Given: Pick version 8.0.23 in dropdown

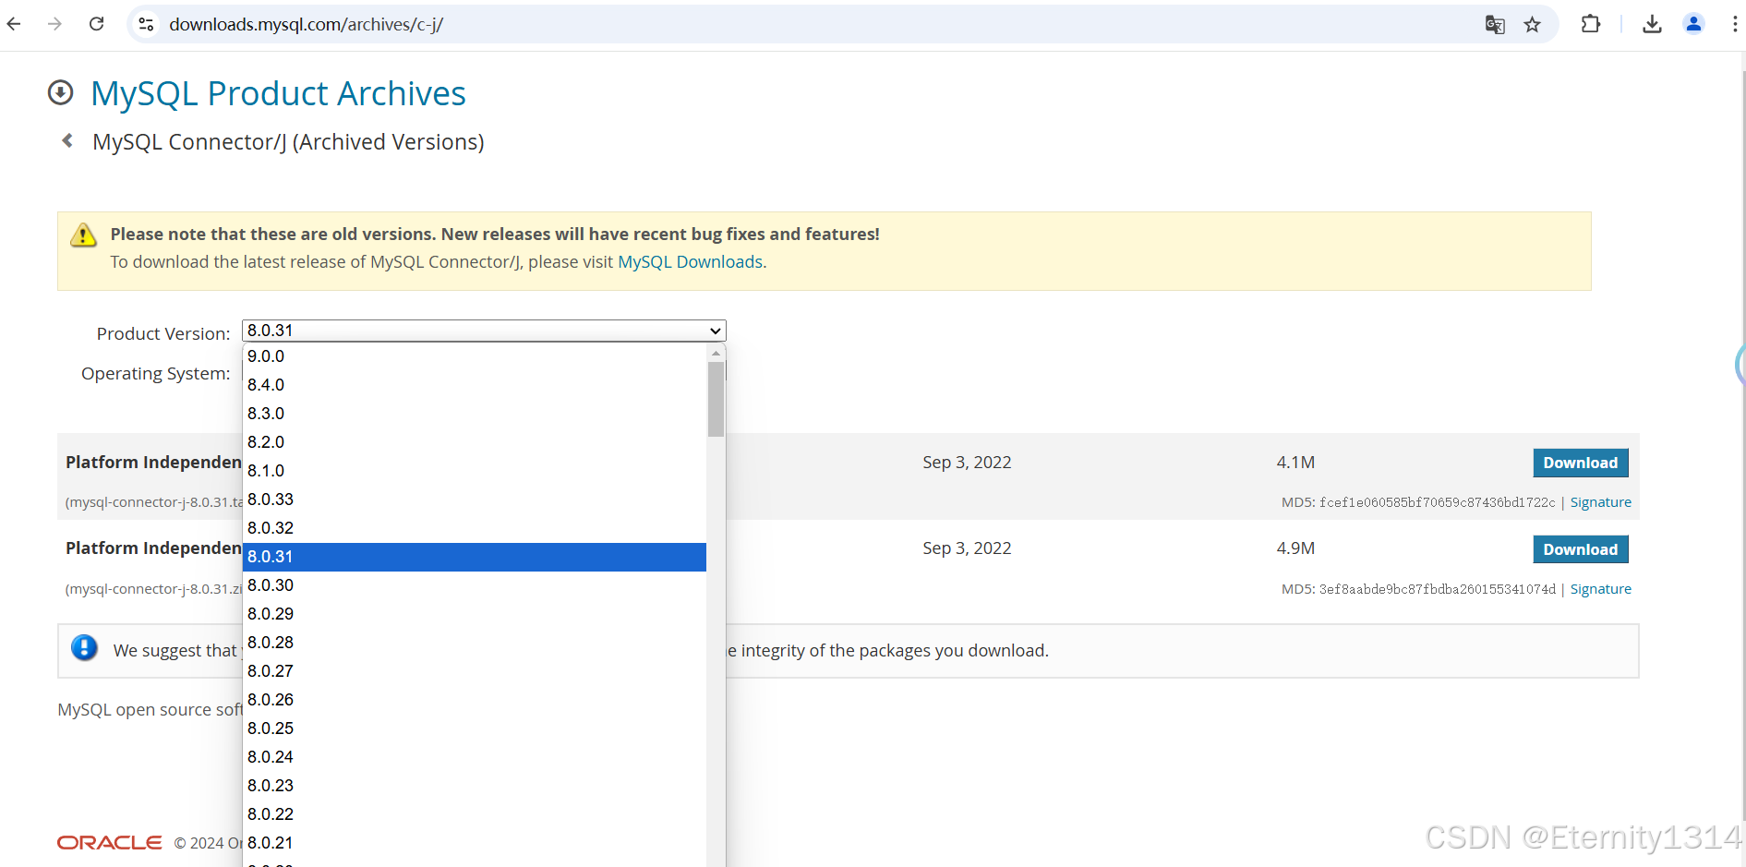Looking at the screenshot, I should point(475,786).
